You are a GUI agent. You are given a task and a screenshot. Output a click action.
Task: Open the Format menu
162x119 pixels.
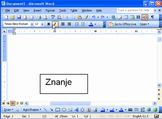click(x=50, y=10)
